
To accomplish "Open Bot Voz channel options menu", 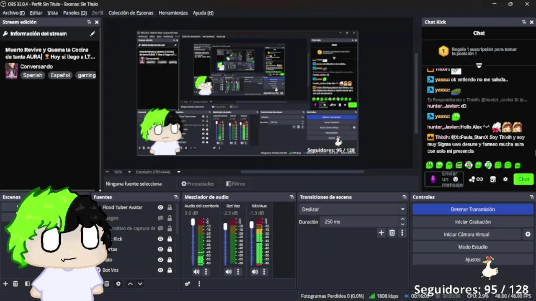I will coord(238,272).
